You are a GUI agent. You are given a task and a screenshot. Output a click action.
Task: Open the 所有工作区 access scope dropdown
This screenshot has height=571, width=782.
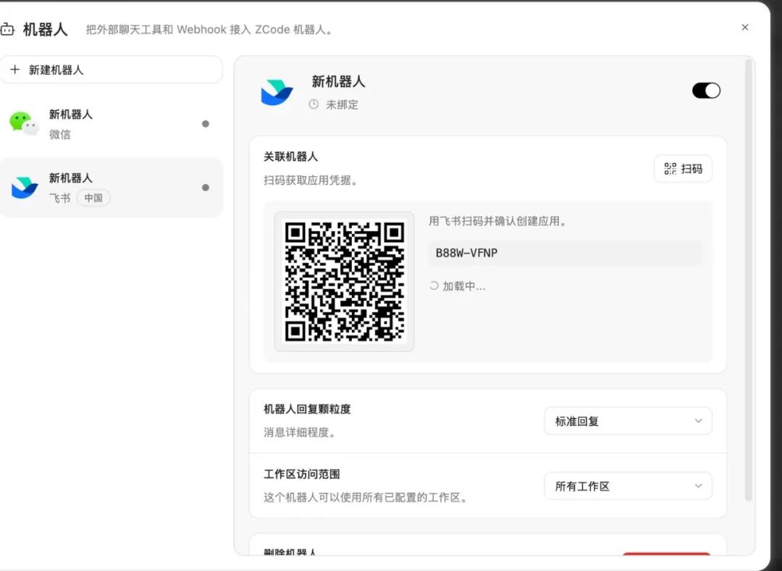coord(628,485)
